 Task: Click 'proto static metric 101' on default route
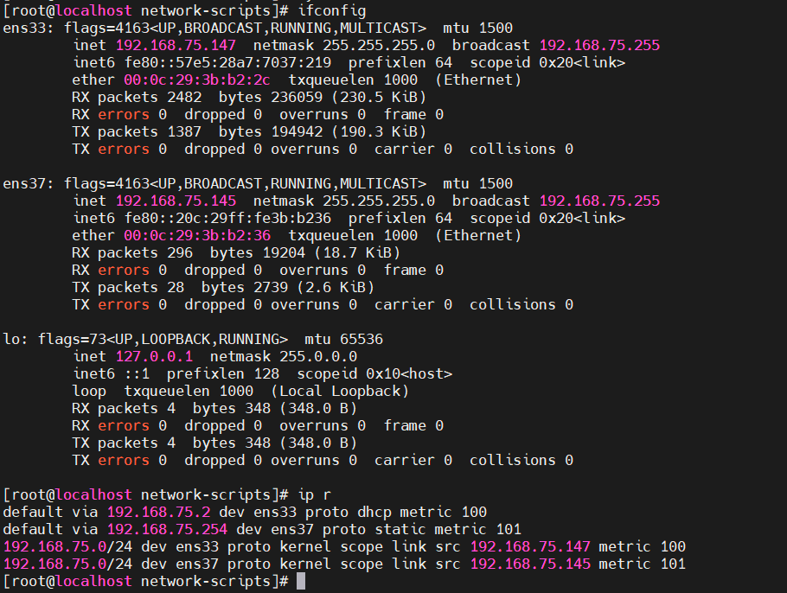422,529
